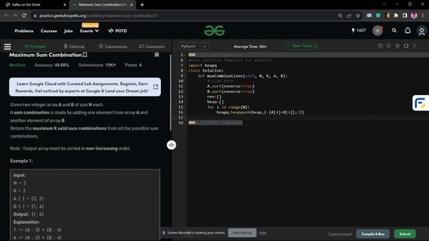Bookmark the Maximum Sum Combination problem
The height and width of the screenshot is (241, 429).
[x=85, y=55]
